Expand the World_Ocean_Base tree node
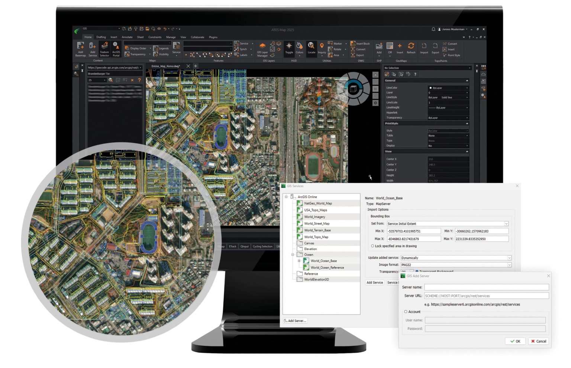 [300, 261]
